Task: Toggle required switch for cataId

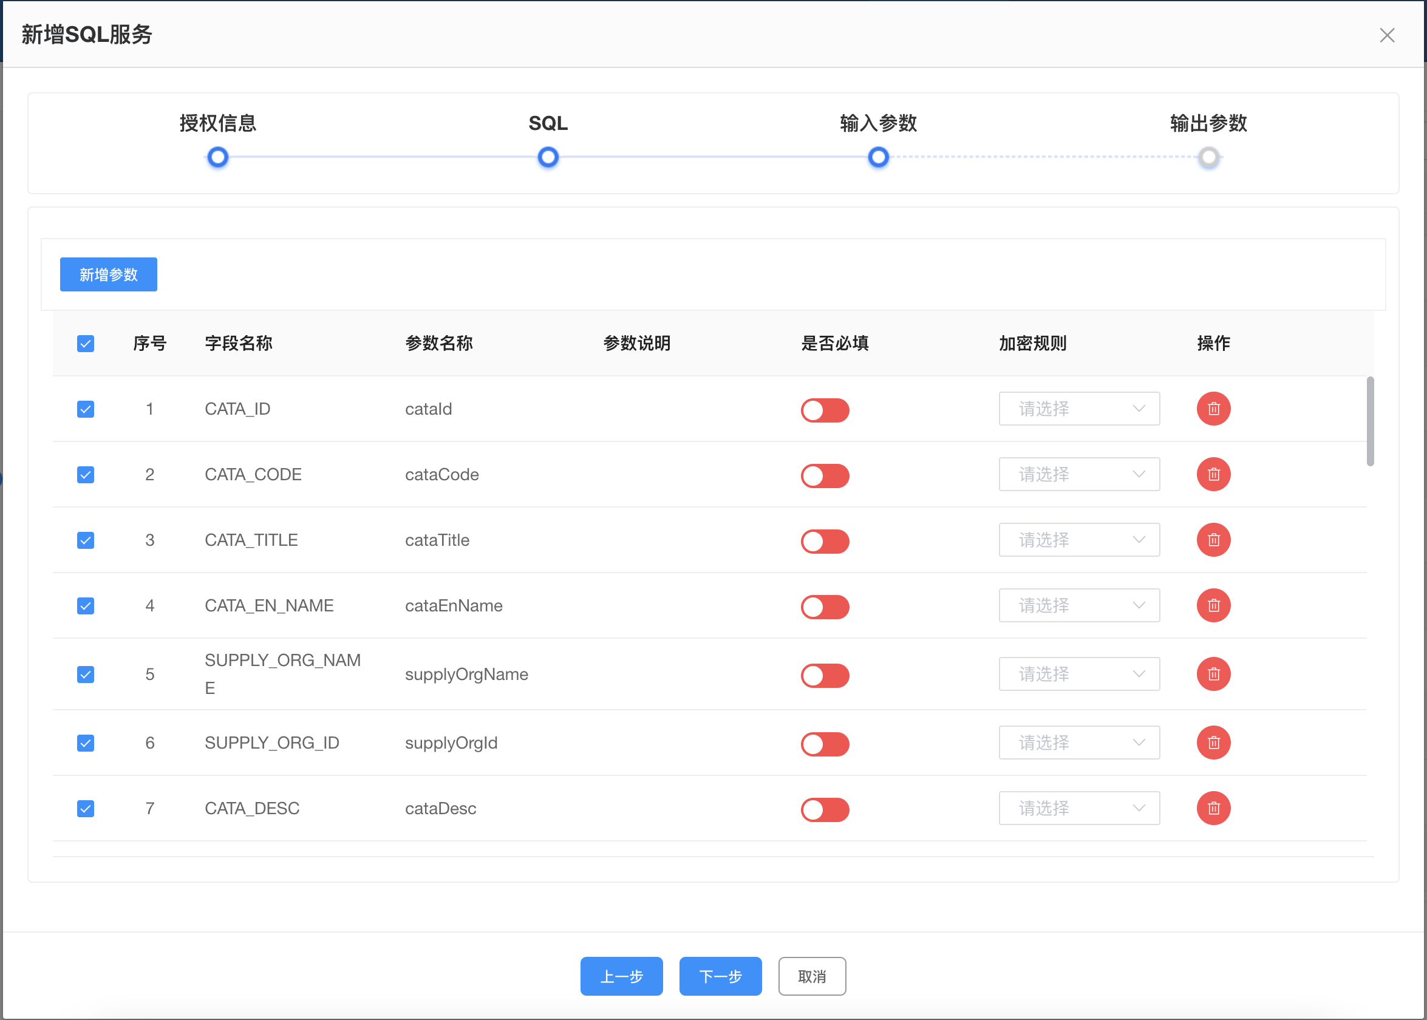Action: click(825, 410)
